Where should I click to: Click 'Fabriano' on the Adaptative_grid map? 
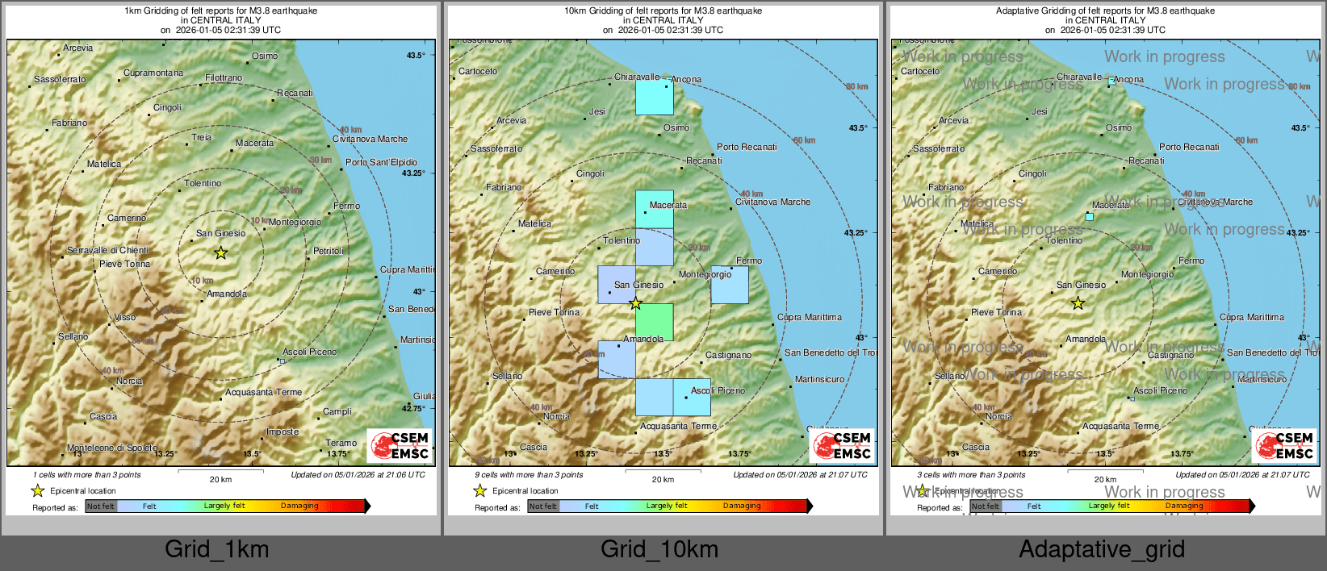click(x=946, y=187)
